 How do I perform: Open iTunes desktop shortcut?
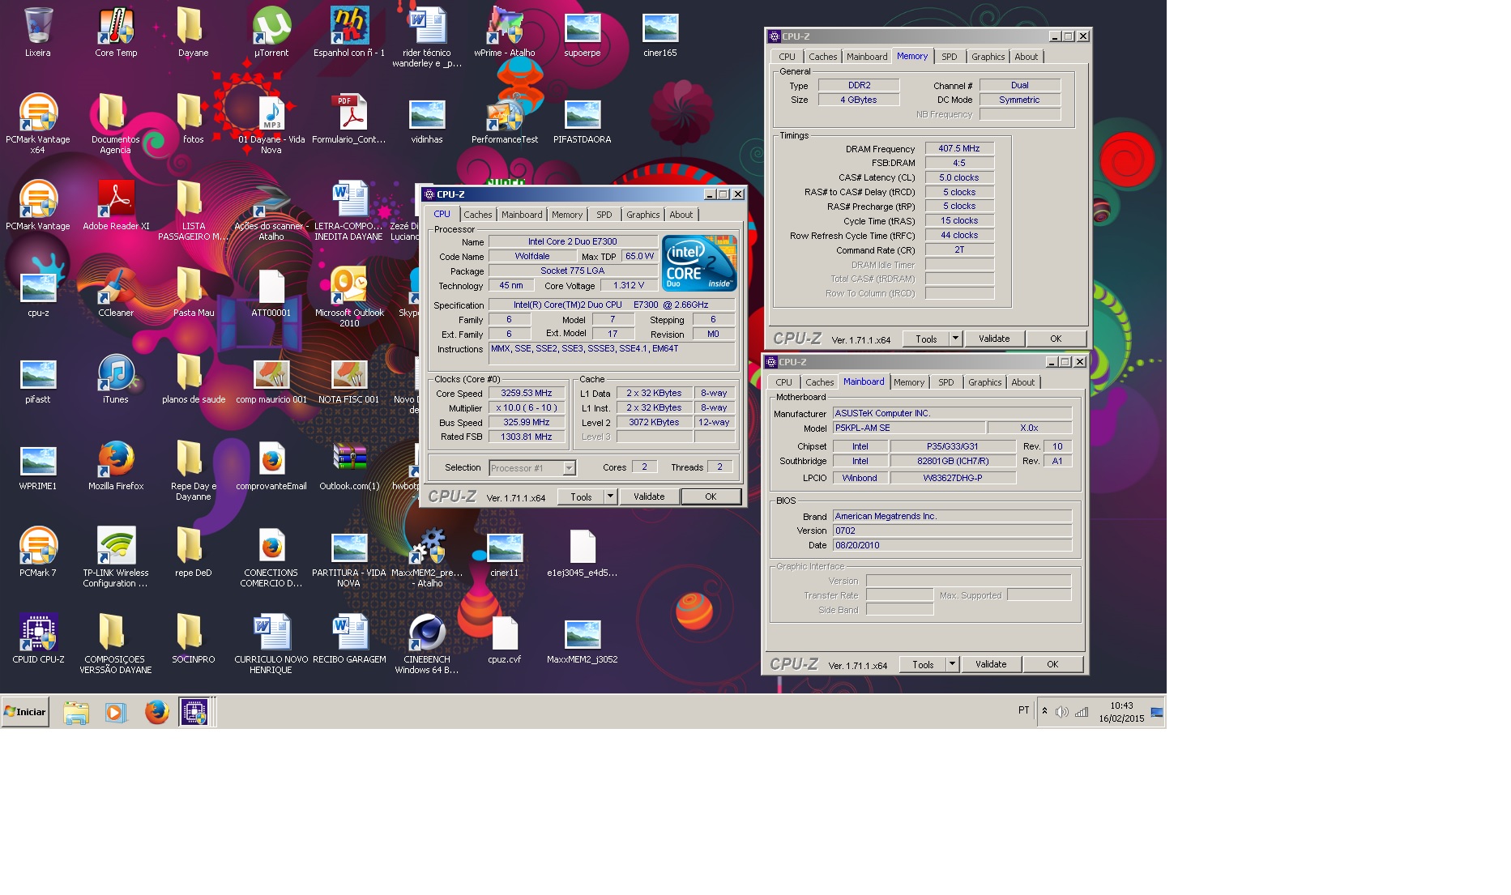tap(116, 379)
